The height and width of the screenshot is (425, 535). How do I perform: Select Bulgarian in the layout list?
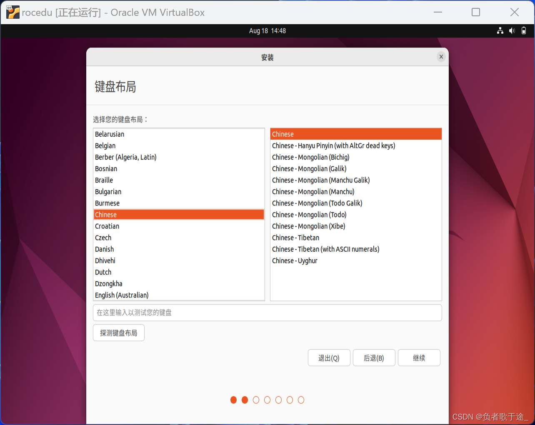coord(179,192)
